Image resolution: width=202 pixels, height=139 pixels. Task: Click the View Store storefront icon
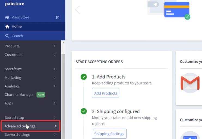[x=7, y=17]
